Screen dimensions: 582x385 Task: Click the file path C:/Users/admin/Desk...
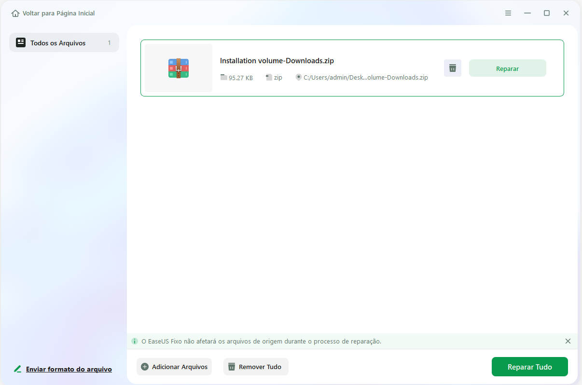366,78
